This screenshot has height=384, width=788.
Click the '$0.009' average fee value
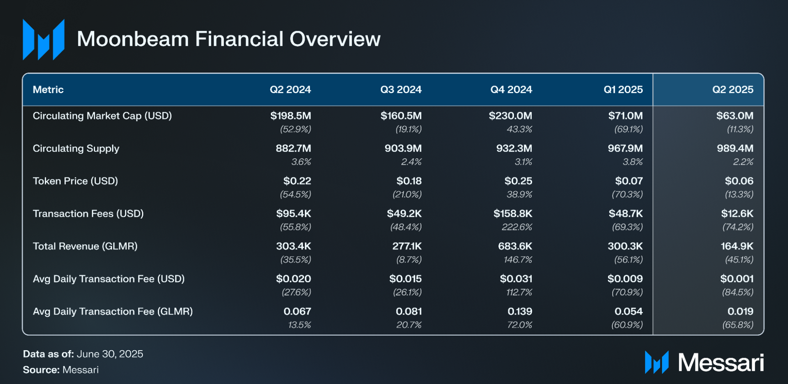625,279
